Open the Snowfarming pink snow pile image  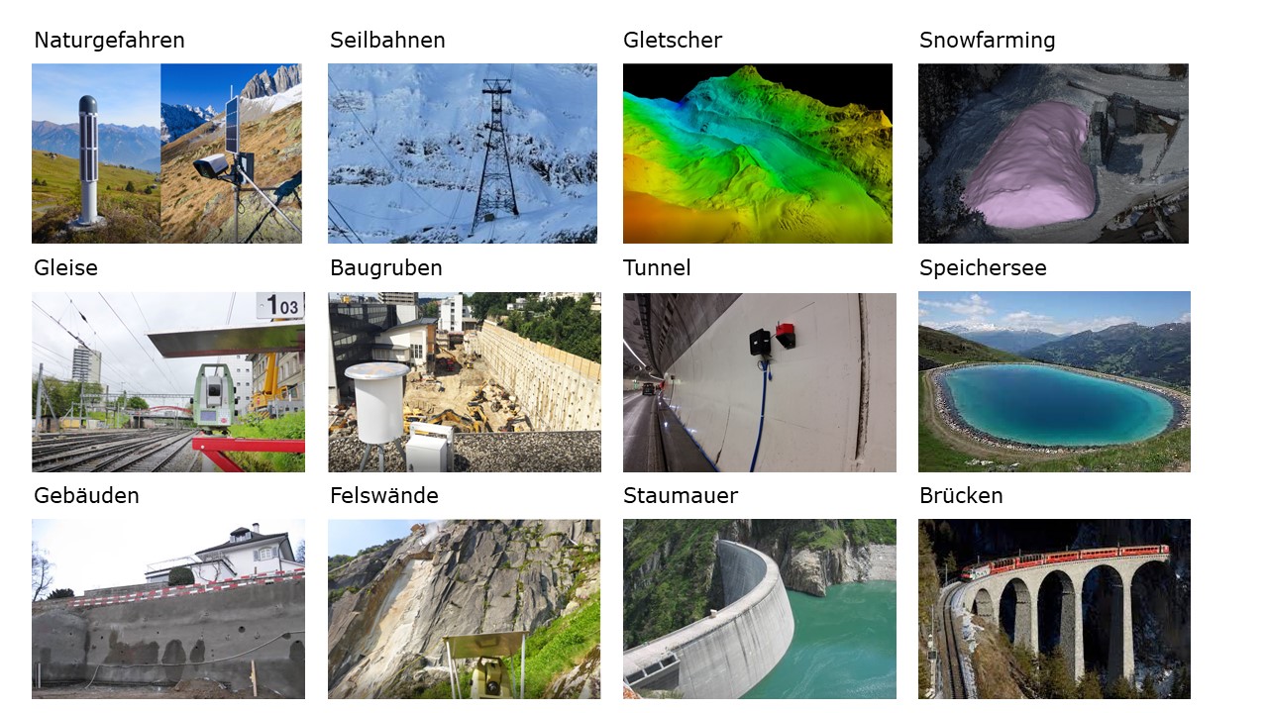(1053, 153)
